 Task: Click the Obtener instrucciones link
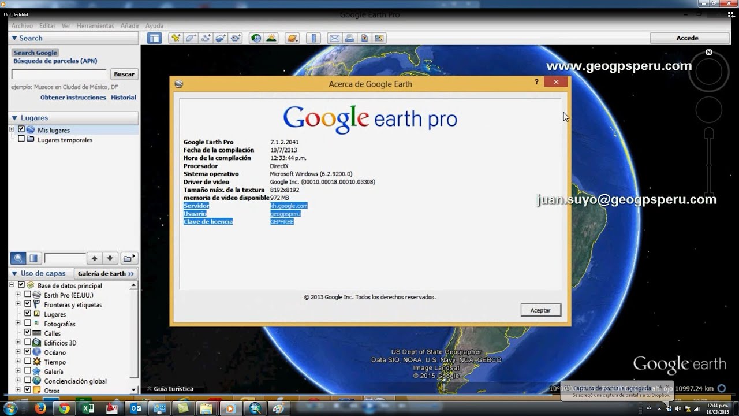pos(73,98)
